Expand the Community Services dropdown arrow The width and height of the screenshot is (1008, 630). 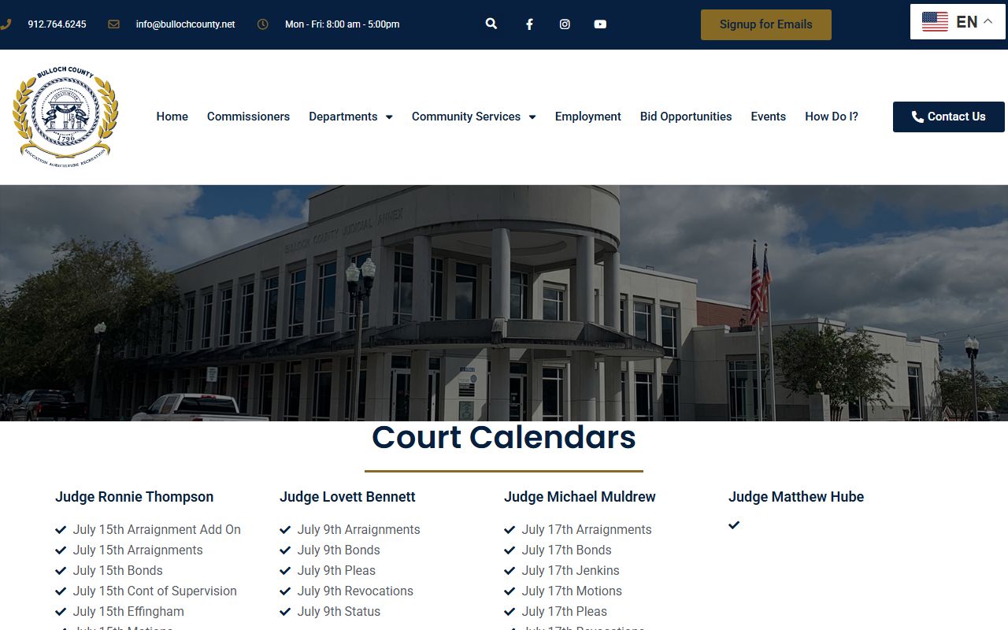pos(532,117)
